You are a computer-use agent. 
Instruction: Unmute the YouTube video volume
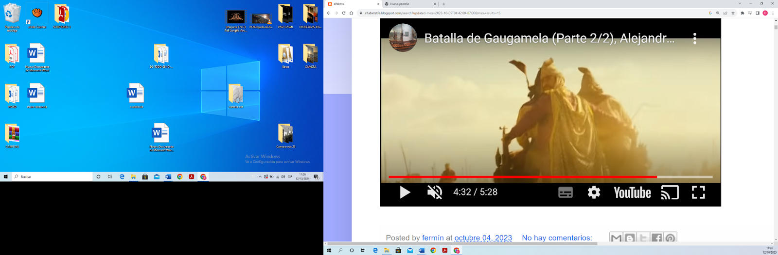(x=435, y=192)
